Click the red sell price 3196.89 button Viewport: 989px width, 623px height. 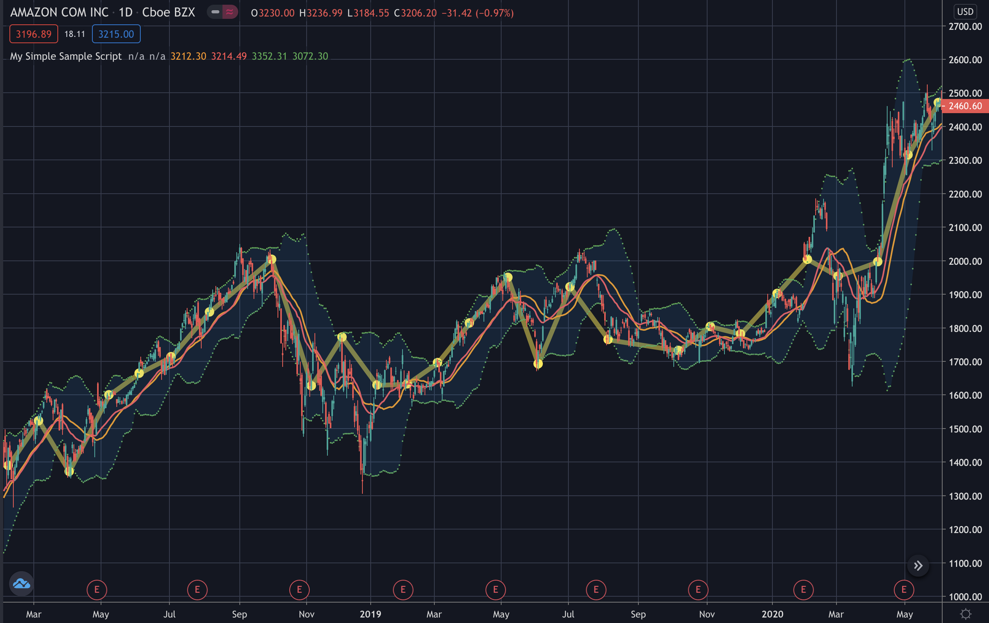coord(34,34)
